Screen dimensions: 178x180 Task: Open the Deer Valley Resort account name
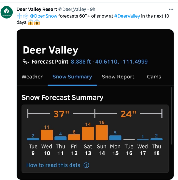point(37,9)
